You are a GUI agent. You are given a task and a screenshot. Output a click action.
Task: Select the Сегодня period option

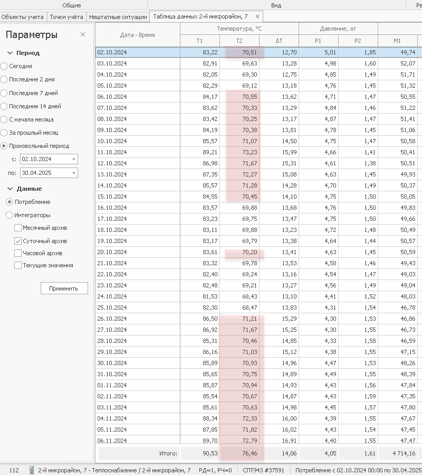[x=4, y=66]
